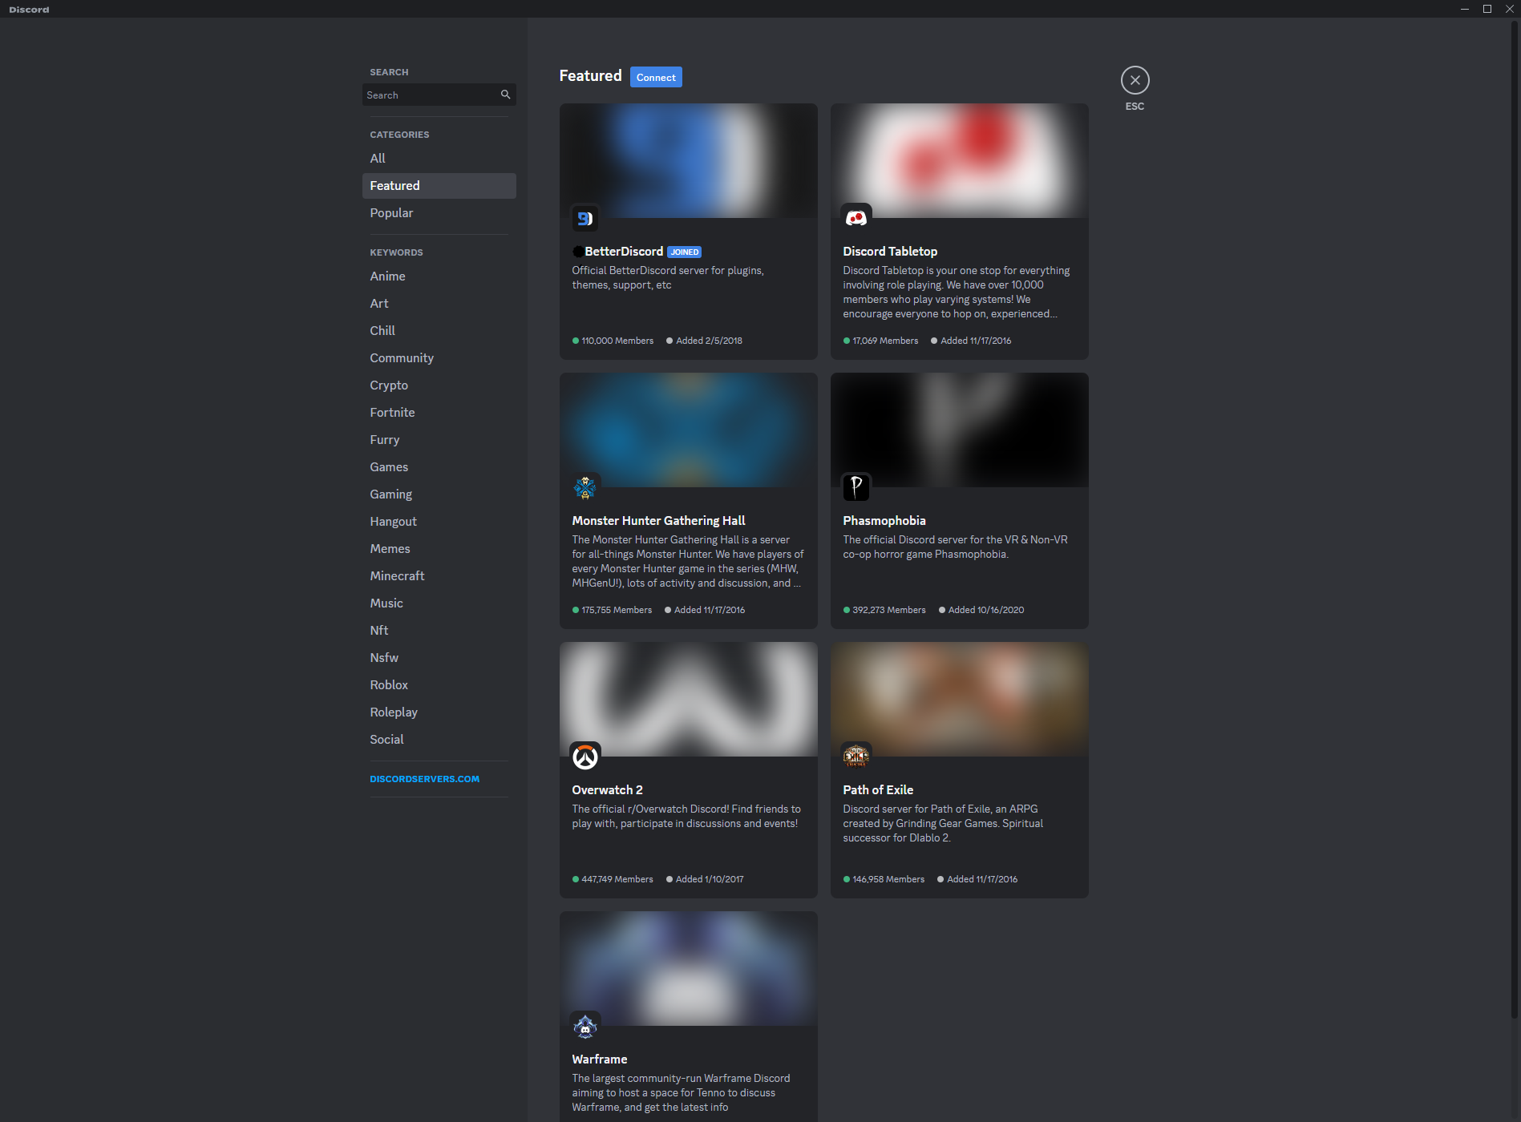
Task: Choose the Music keyword
Action: click(x=439, y=603)
